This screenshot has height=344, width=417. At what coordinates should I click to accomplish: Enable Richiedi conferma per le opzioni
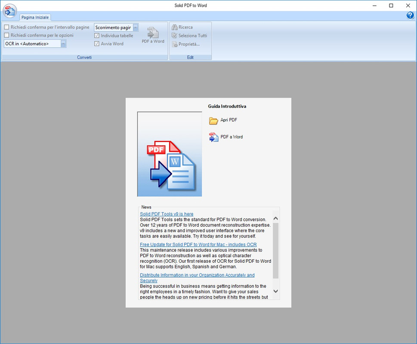click(x=6, y=35)
